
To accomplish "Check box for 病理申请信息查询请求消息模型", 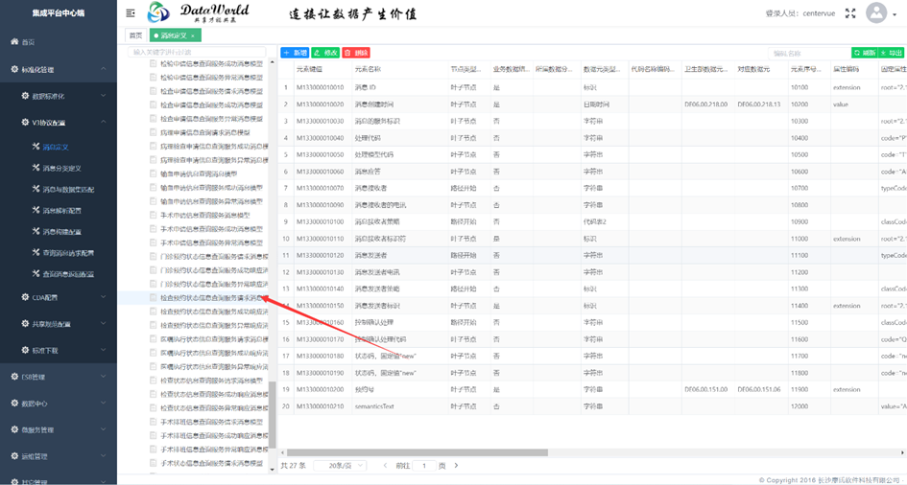I will (x=154, y=132).
